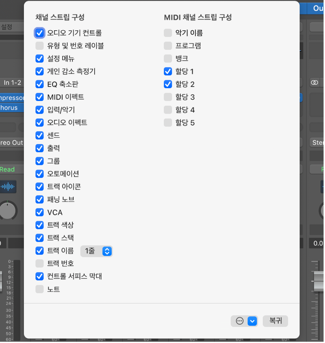
Task: Disable the 트랙 아이콘 checkbox
Action: click(x=40, y=186)
